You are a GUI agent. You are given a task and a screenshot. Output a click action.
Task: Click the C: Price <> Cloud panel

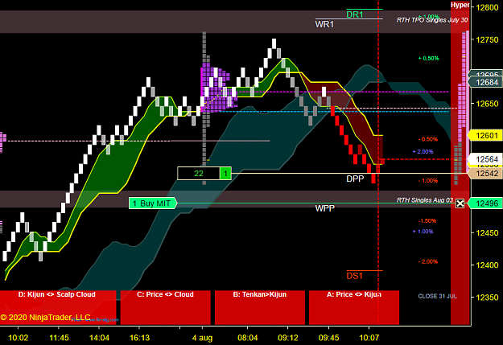coord(166,307)
